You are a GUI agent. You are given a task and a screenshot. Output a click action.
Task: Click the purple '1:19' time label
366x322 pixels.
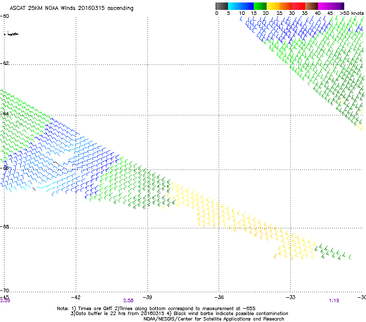point(334,301)
